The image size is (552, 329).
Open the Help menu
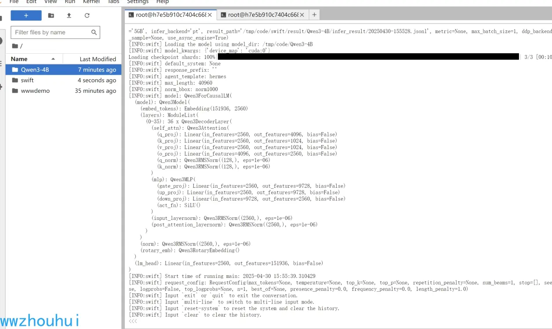pyautogui.click(x=163, y=2)
